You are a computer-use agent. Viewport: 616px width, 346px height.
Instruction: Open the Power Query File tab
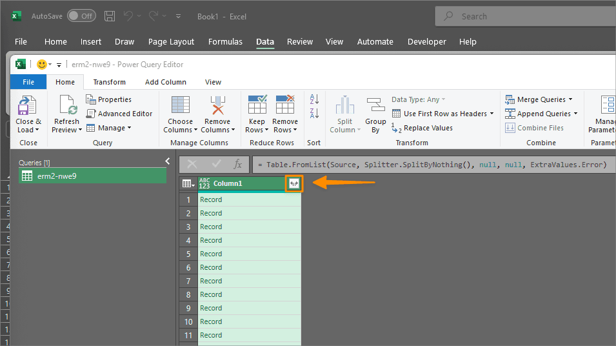click(28, 82)
